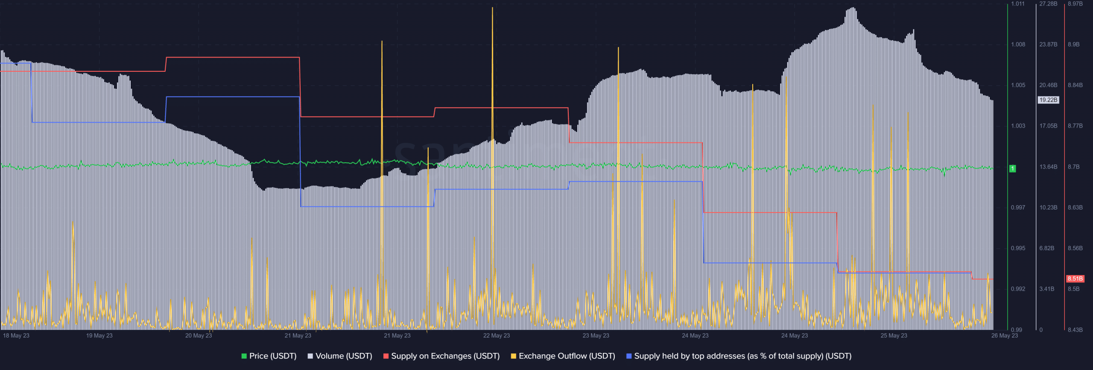Click the 8.43B supply axis label
Viewport: 1093px width, 370px height.
pos(1075,330)
